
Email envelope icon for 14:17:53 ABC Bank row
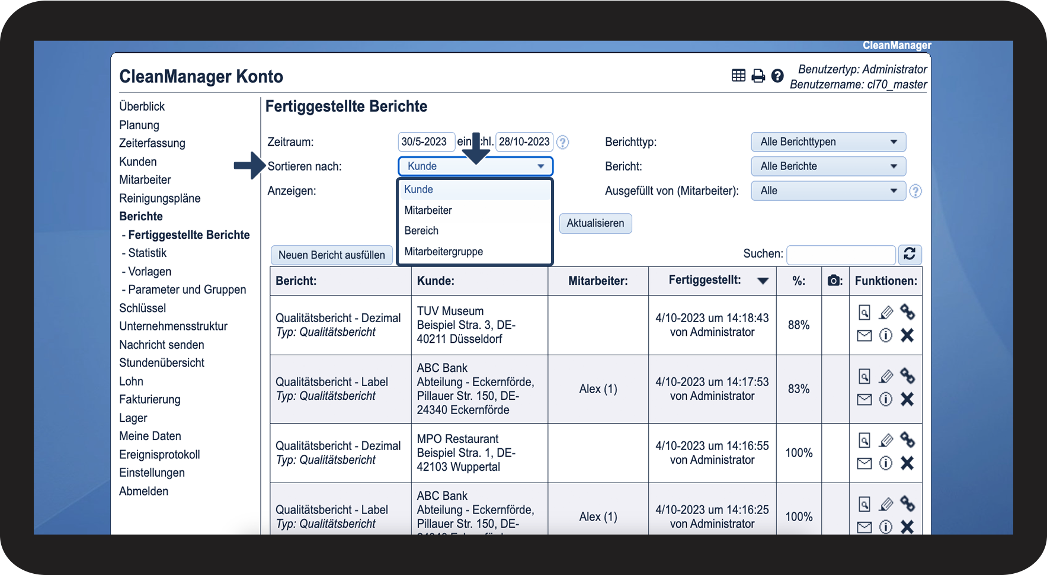pyautogui.click(x=865, y=400)
